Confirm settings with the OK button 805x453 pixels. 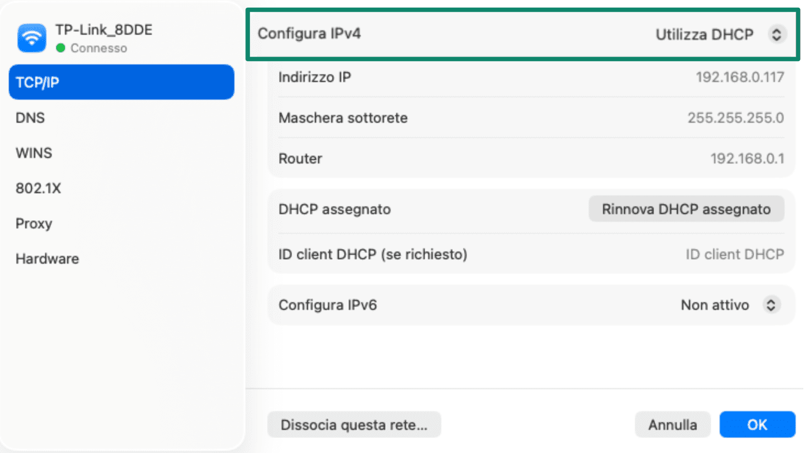(757, 424)
